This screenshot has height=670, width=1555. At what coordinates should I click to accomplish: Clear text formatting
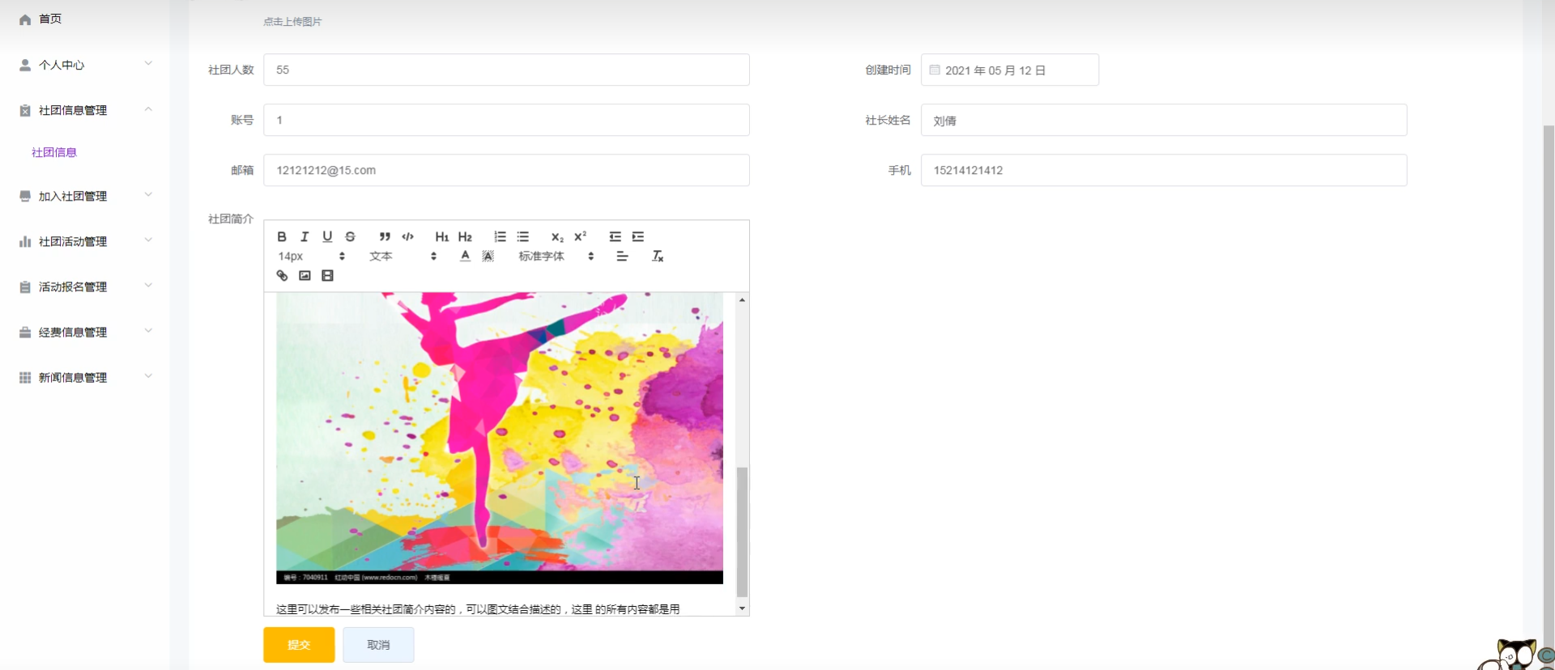(658, 256)
